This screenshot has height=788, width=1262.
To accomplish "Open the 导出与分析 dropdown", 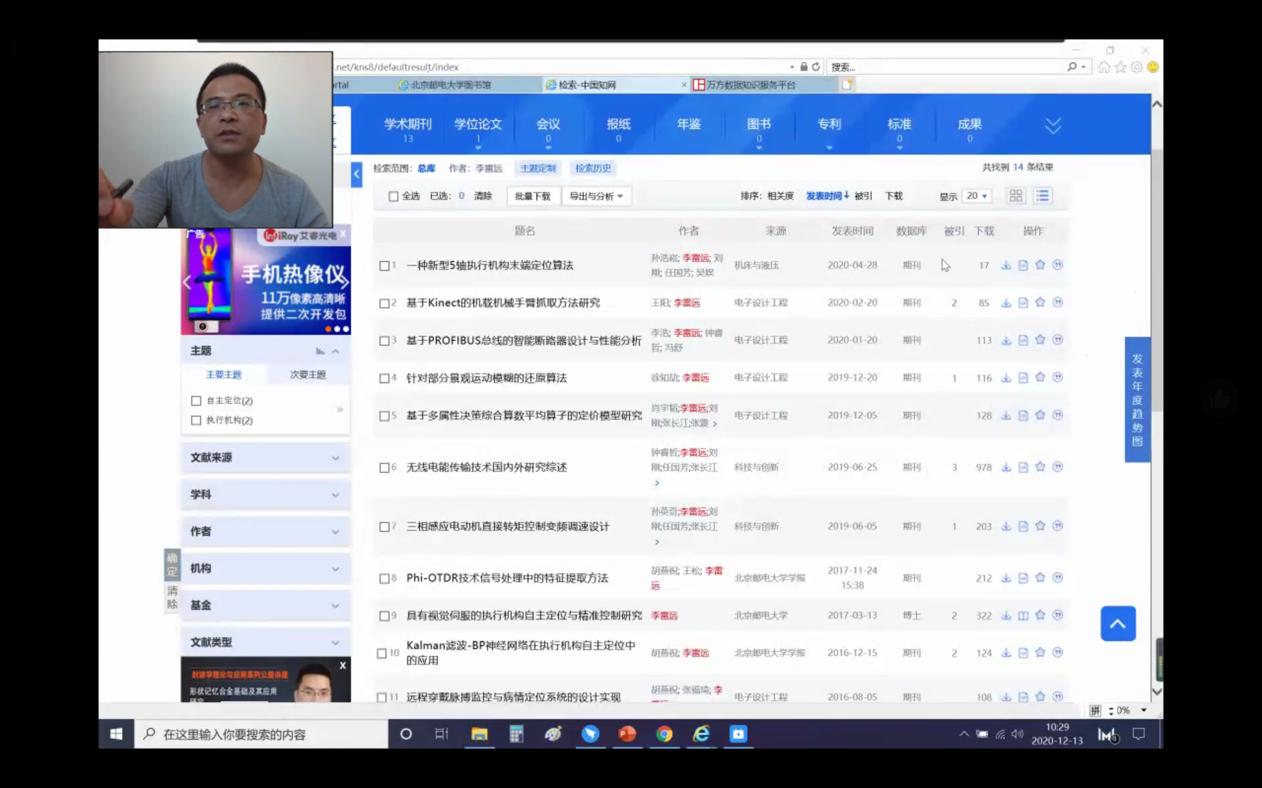I will [x=596, y=197].
